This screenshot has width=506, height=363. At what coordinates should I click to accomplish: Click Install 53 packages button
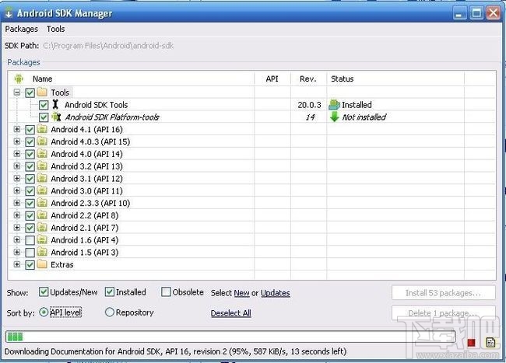point(444,293)
